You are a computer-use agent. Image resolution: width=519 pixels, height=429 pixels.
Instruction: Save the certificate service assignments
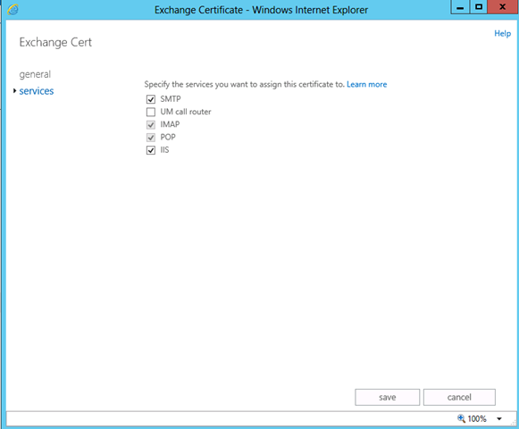388,397
